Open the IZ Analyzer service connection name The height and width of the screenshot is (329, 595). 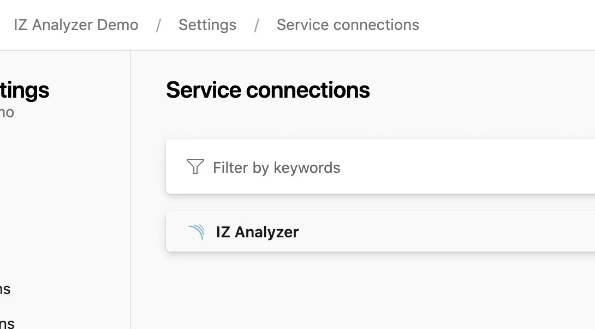tap(257, 232)
